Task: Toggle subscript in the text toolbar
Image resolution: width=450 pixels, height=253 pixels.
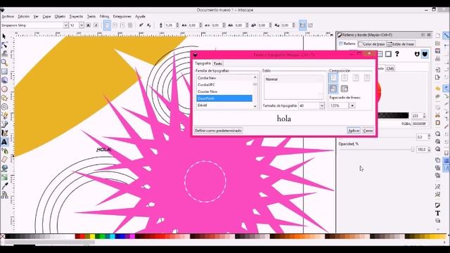Action: [x=149, y=25]
